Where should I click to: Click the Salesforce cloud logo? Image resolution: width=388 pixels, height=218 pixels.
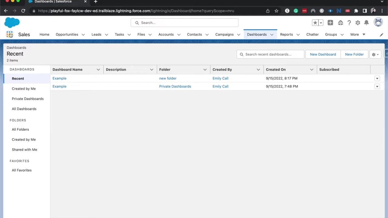[x=12, y=22]
